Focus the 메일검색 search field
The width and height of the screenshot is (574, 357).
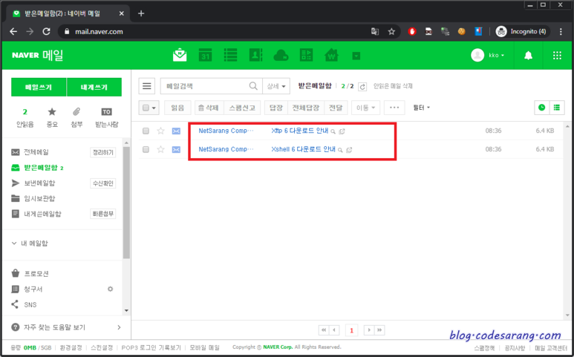tap(205, 86)
